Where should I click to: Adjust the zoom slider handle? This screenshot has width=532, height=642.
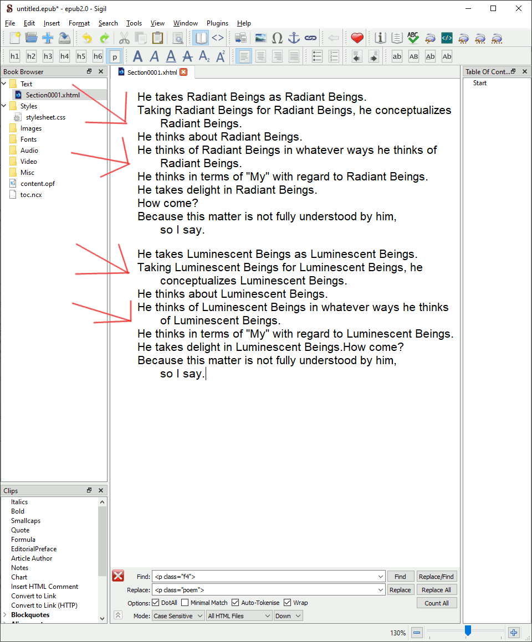point(468,631)
